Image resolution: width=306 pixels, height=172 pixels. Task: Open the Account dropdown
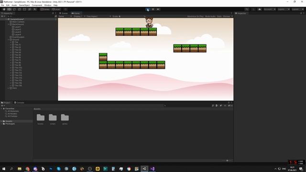point(270,10)
